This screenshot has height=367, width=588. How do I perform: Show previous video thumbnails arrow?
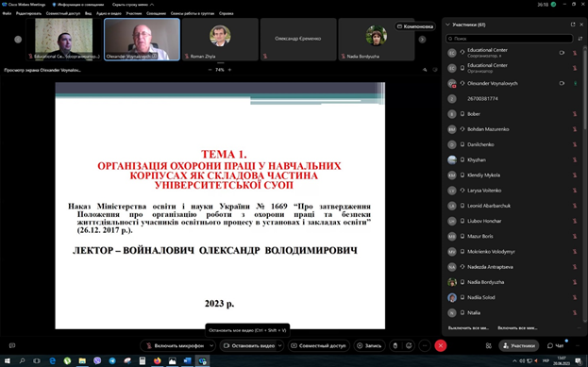tap(18, 40)
